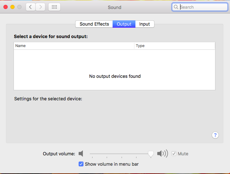Click the low volume speaker icon
This screenshot has width=230, height=174.
81,154
